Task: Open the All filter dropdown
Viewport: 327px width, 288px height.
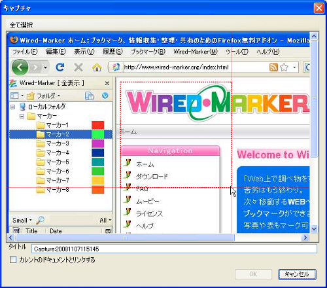Action: (x=105, y=220)
